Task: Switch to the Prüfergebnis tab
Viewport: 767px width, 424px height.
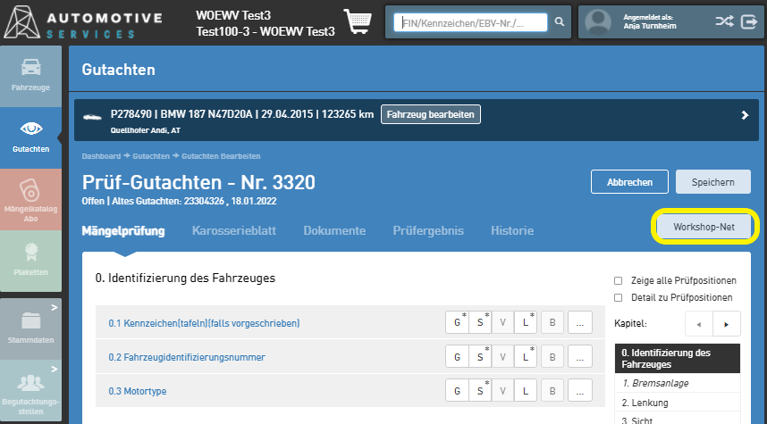Action: 427,231
